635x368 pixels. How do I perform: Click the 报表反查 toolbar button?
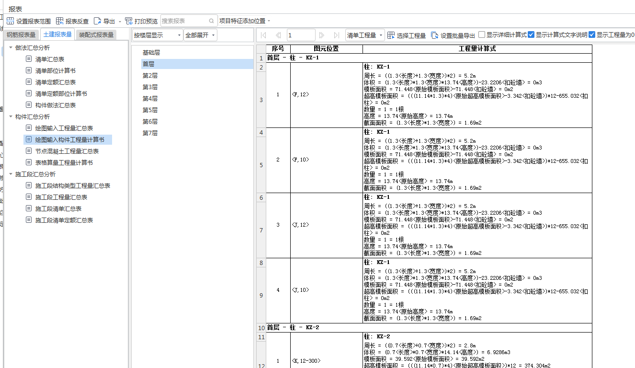click(72, 21)
